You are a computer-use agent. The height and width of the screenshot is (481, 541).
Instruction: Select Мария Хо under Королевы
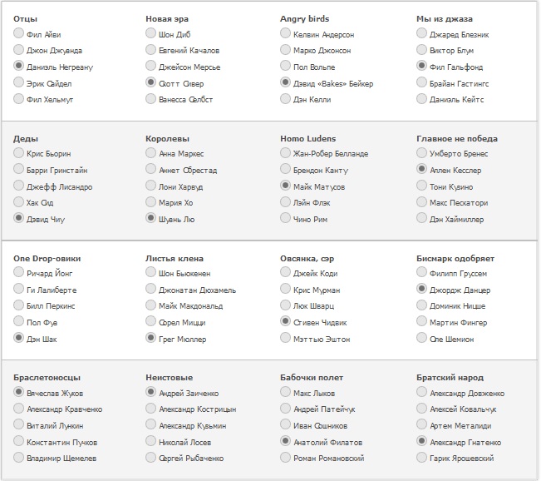point(150,202)
